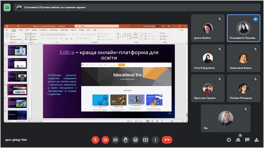Open the Section dropdown in Slides group
Screen dimensions: 264x148
pyautogui.click(x=35, y=39)
